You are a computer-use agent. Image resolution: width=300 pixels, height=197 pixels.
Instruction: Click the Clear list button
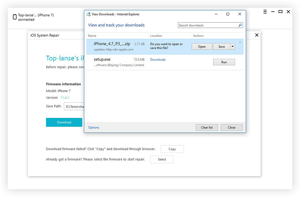pyautogui.click(x=207, y=127)
